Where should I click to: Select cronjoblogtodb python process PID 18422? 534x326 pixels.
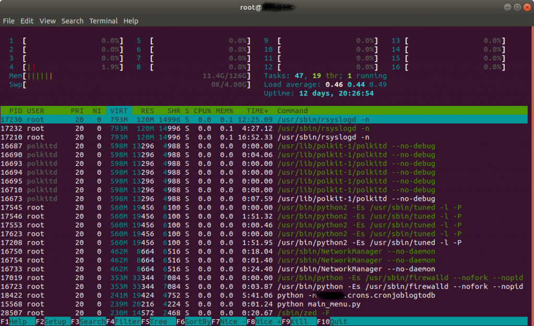tap(264, 295)
